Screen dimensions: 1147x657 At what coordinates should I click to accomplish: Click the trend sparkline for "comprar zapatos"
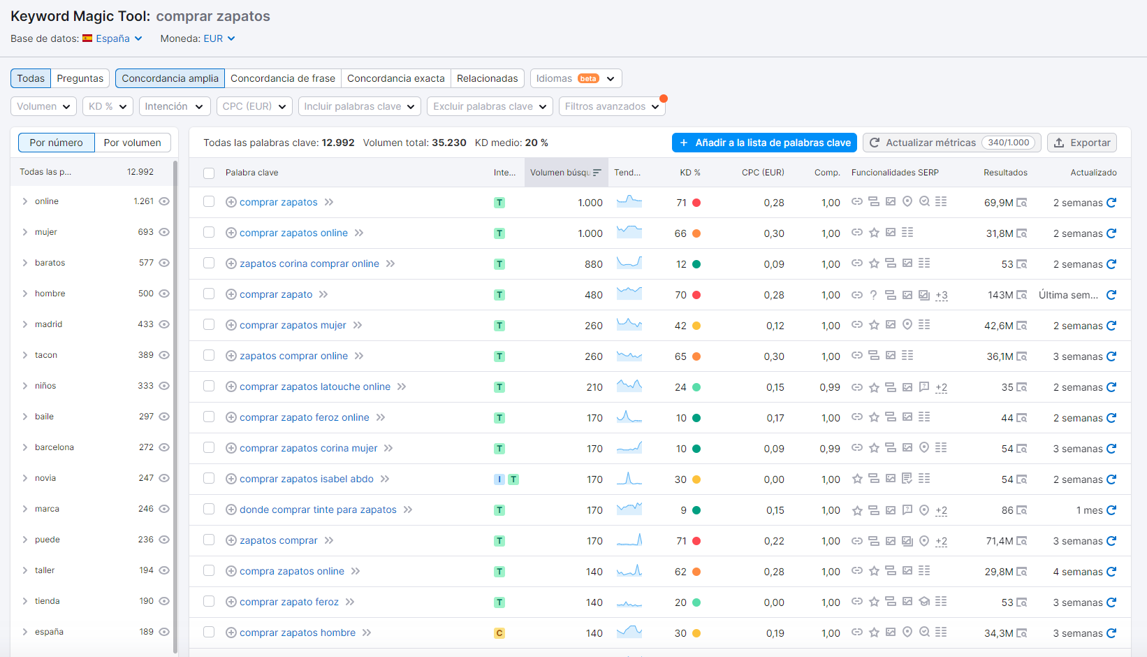(x=629, y=202)
